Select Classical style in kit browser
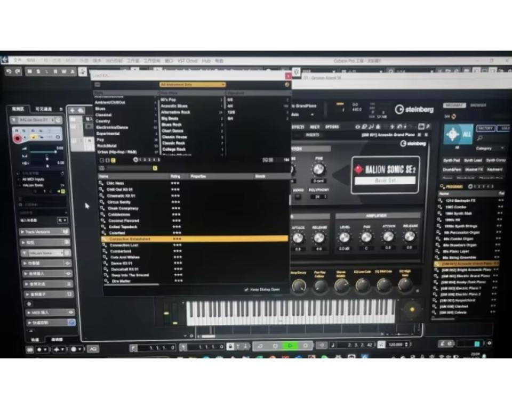Image resolution: width=512 pixels, height=409 pixels. [103, 115]
